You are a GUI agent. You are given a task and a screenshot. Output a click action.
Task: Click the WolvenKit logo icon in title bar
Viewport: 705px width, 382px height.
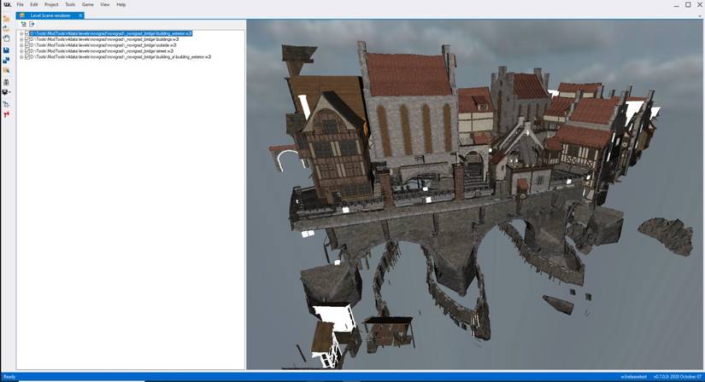point(7,4)
